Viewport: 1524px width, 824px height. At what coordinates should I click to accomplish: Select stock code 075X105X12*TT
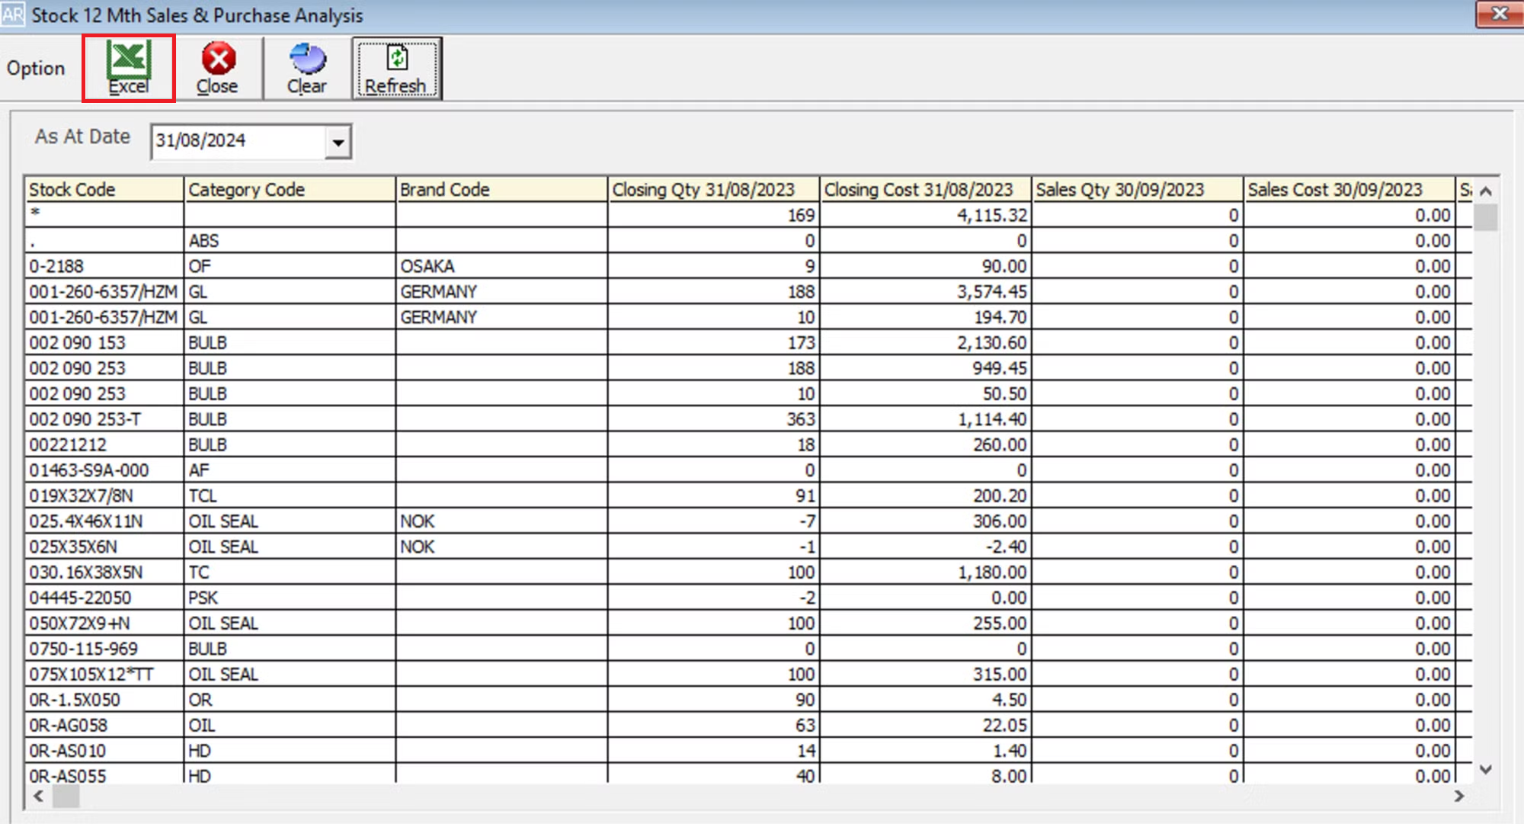click(x=104, y=675)
